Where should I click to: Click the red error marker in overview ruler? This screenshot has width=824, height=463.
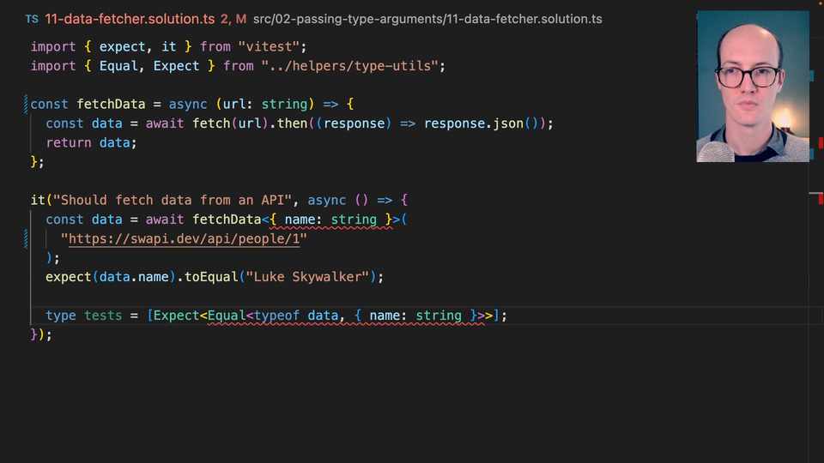pyautogui.click(x=821, y=142)
